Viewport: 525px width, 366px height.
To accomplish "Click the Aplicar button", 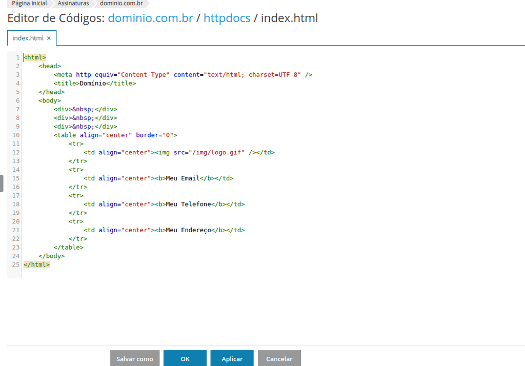I will coord(232,359).
